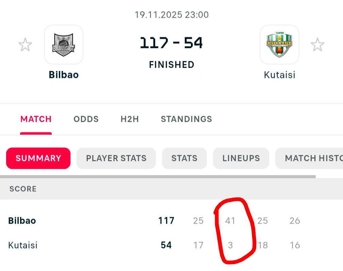The height and width of the screenshot is (271, 343).
Task: View the STANDINGS tab
Action: pos(186,119)
